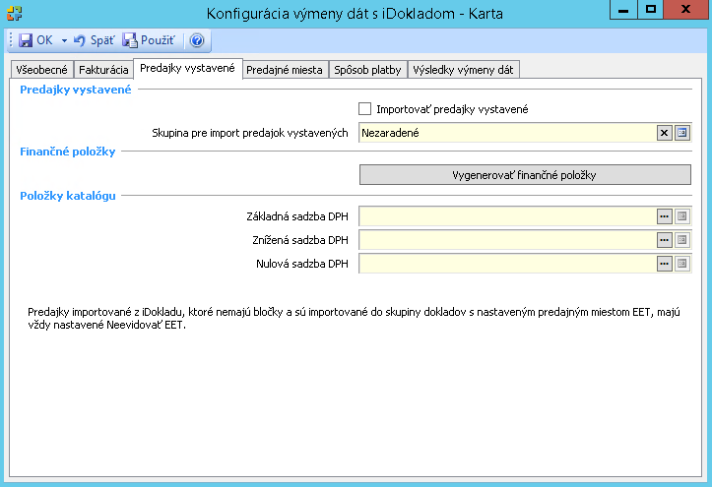
Task: Enable Importovať predajky vystavené checkbox
Action: click(365, 109)
